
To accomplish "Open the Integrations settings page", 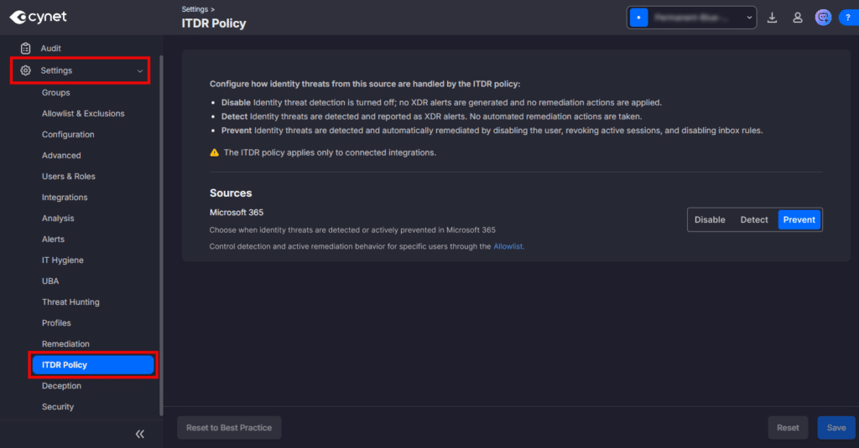I will pyautogui.click(x=65, y=198).
